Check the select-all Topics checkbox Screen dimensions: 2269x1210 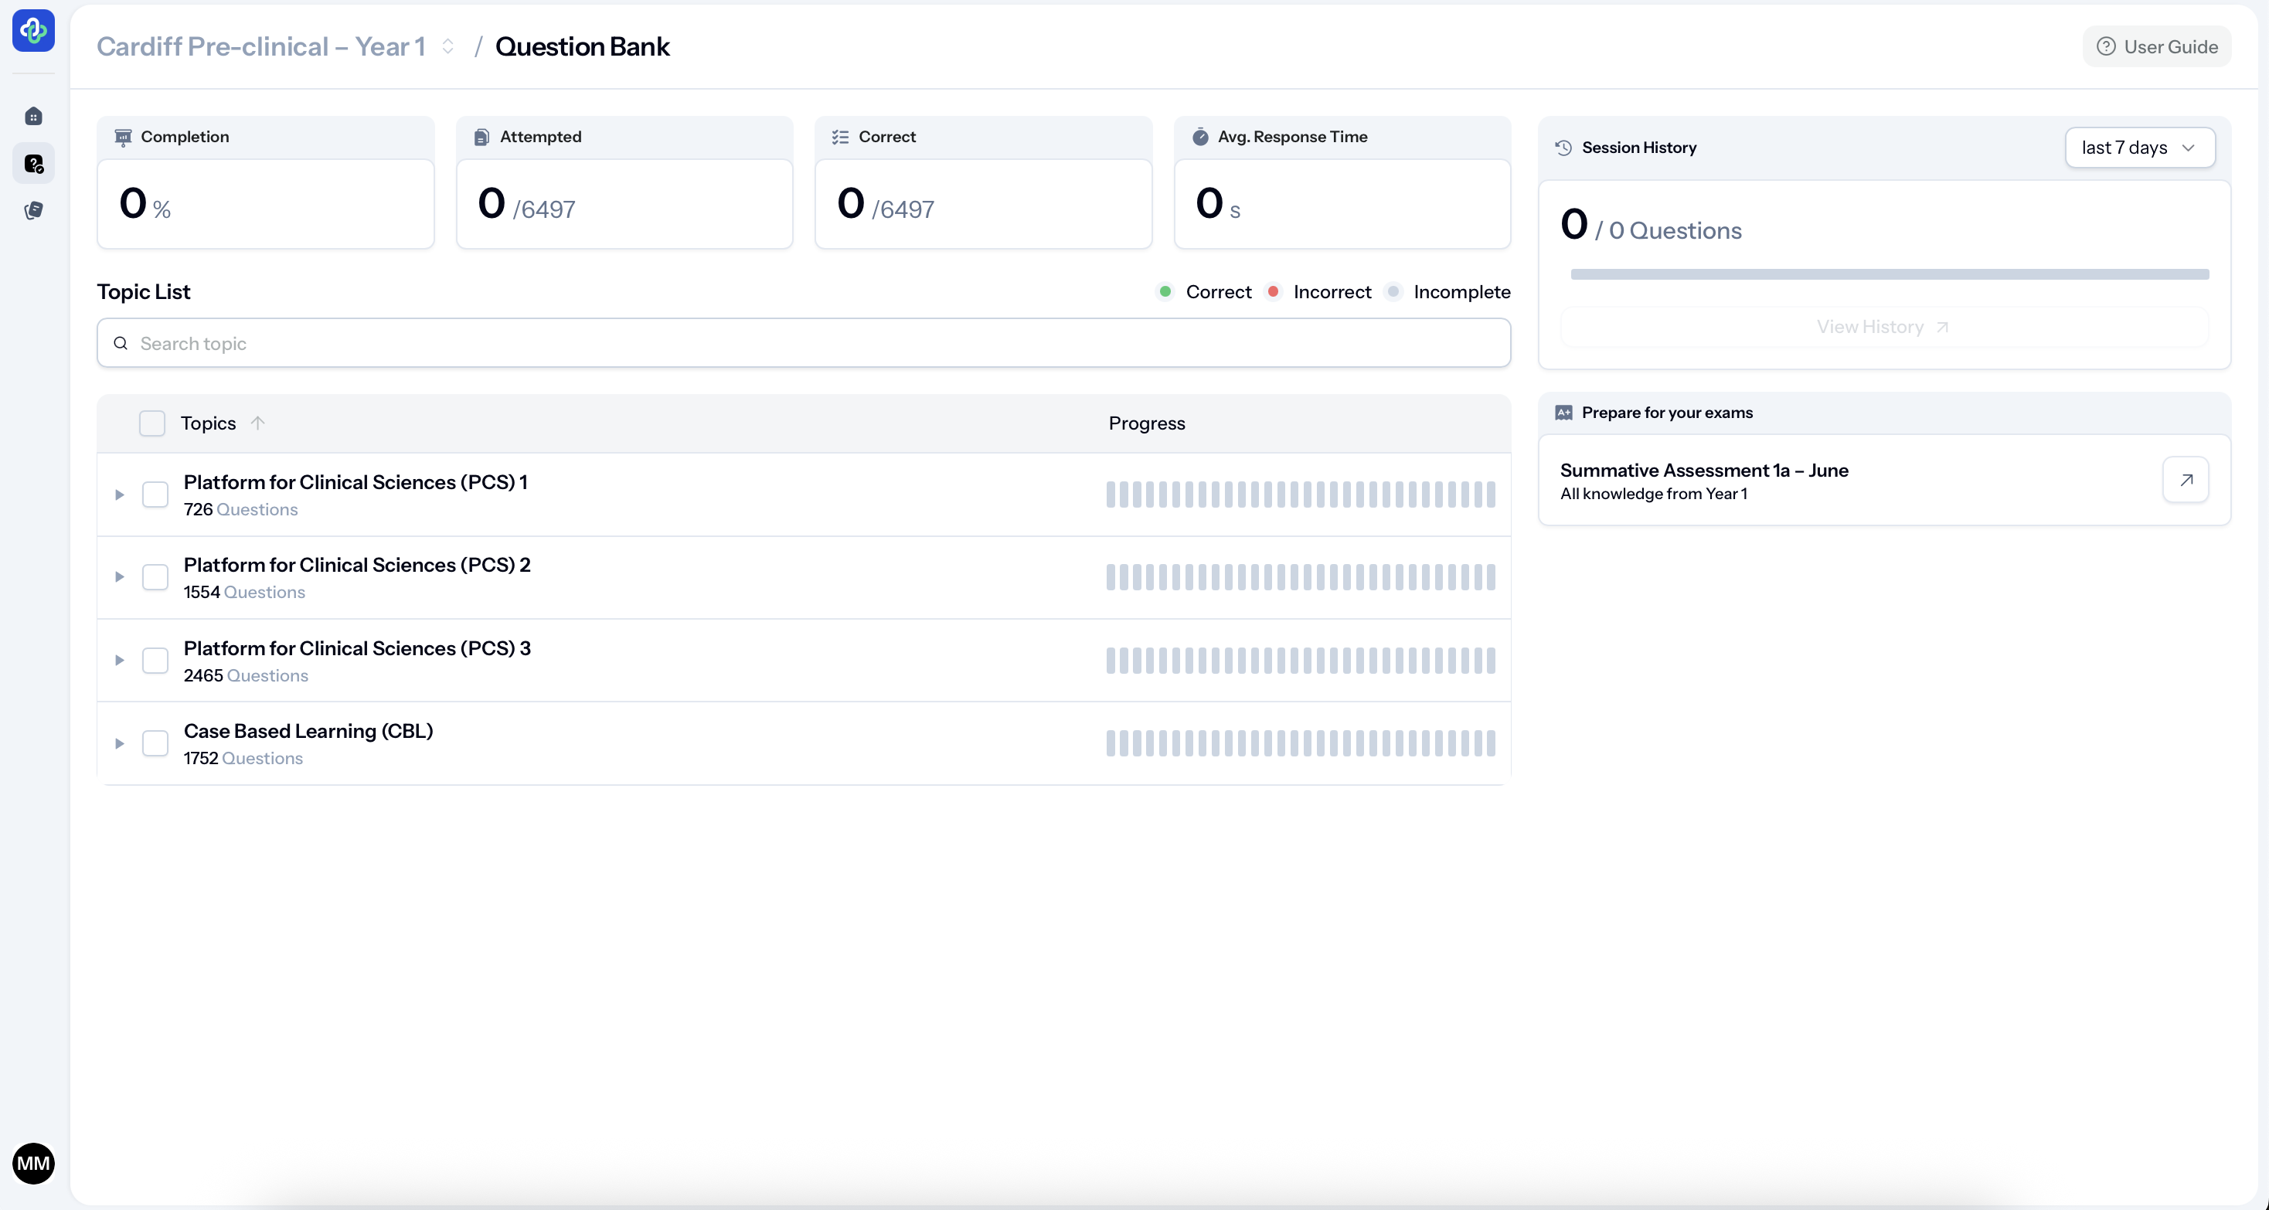(x=152, y=423)
